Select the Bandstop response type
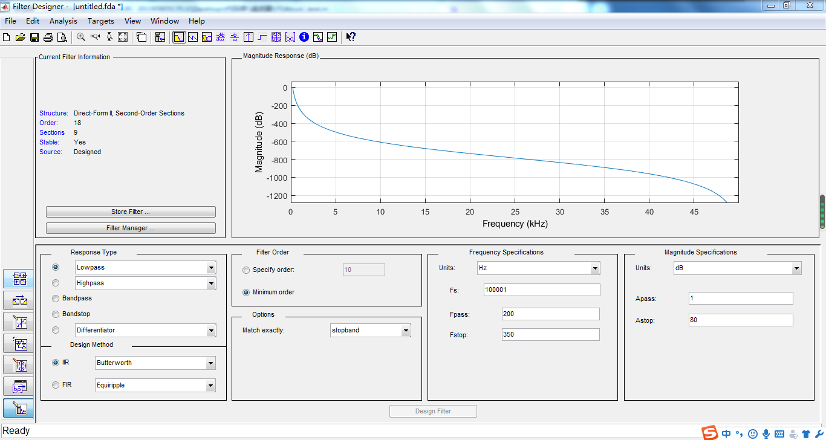 click(55, 314)
